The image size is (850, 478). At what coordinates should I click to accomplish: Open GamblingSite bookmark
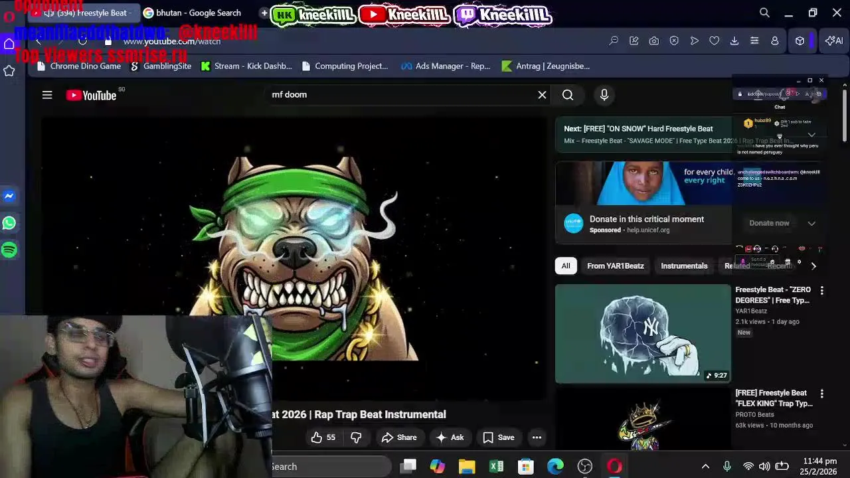point(161,66)
